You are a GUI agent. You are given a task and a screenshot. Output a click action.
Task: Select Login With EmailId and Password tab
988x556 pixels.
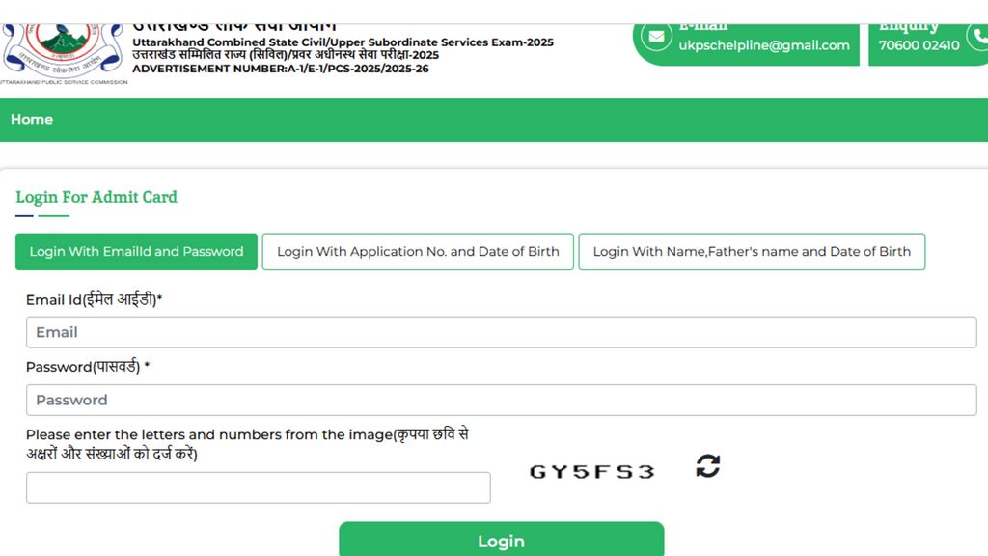(x=136, y=252)
